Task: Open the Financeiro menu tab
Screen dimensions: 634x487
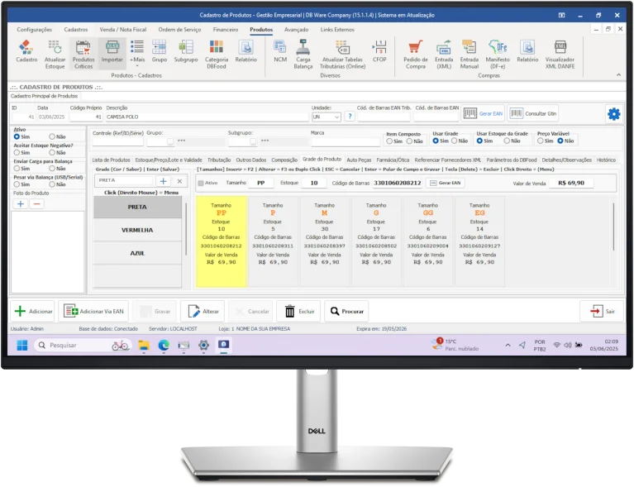Action: tap(226, 29)
